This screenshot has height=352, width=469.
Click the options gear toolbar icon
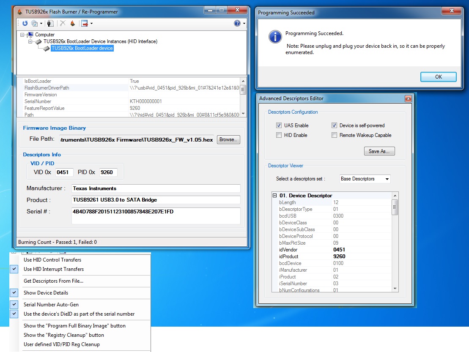tap(35, 23)
